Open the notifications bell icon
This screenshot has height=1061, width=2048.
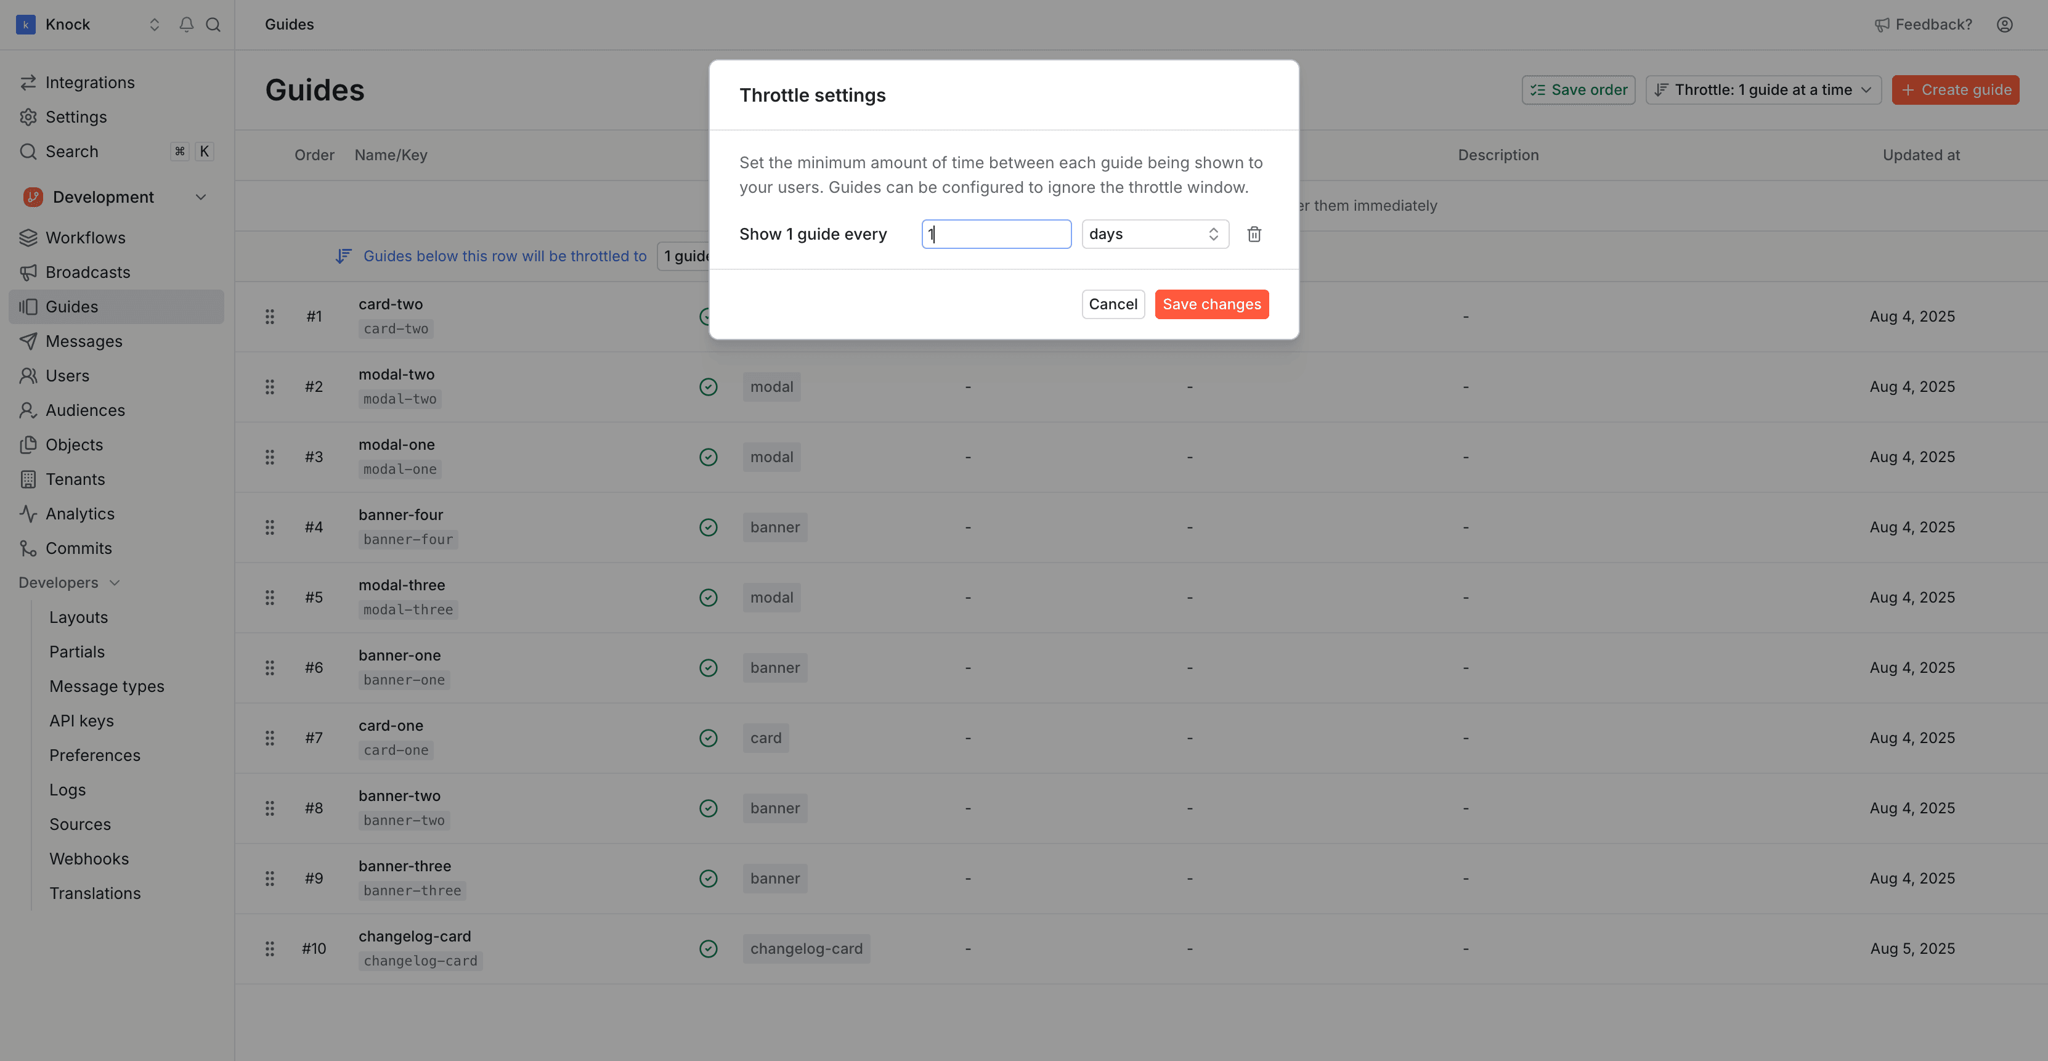point(186,25)
